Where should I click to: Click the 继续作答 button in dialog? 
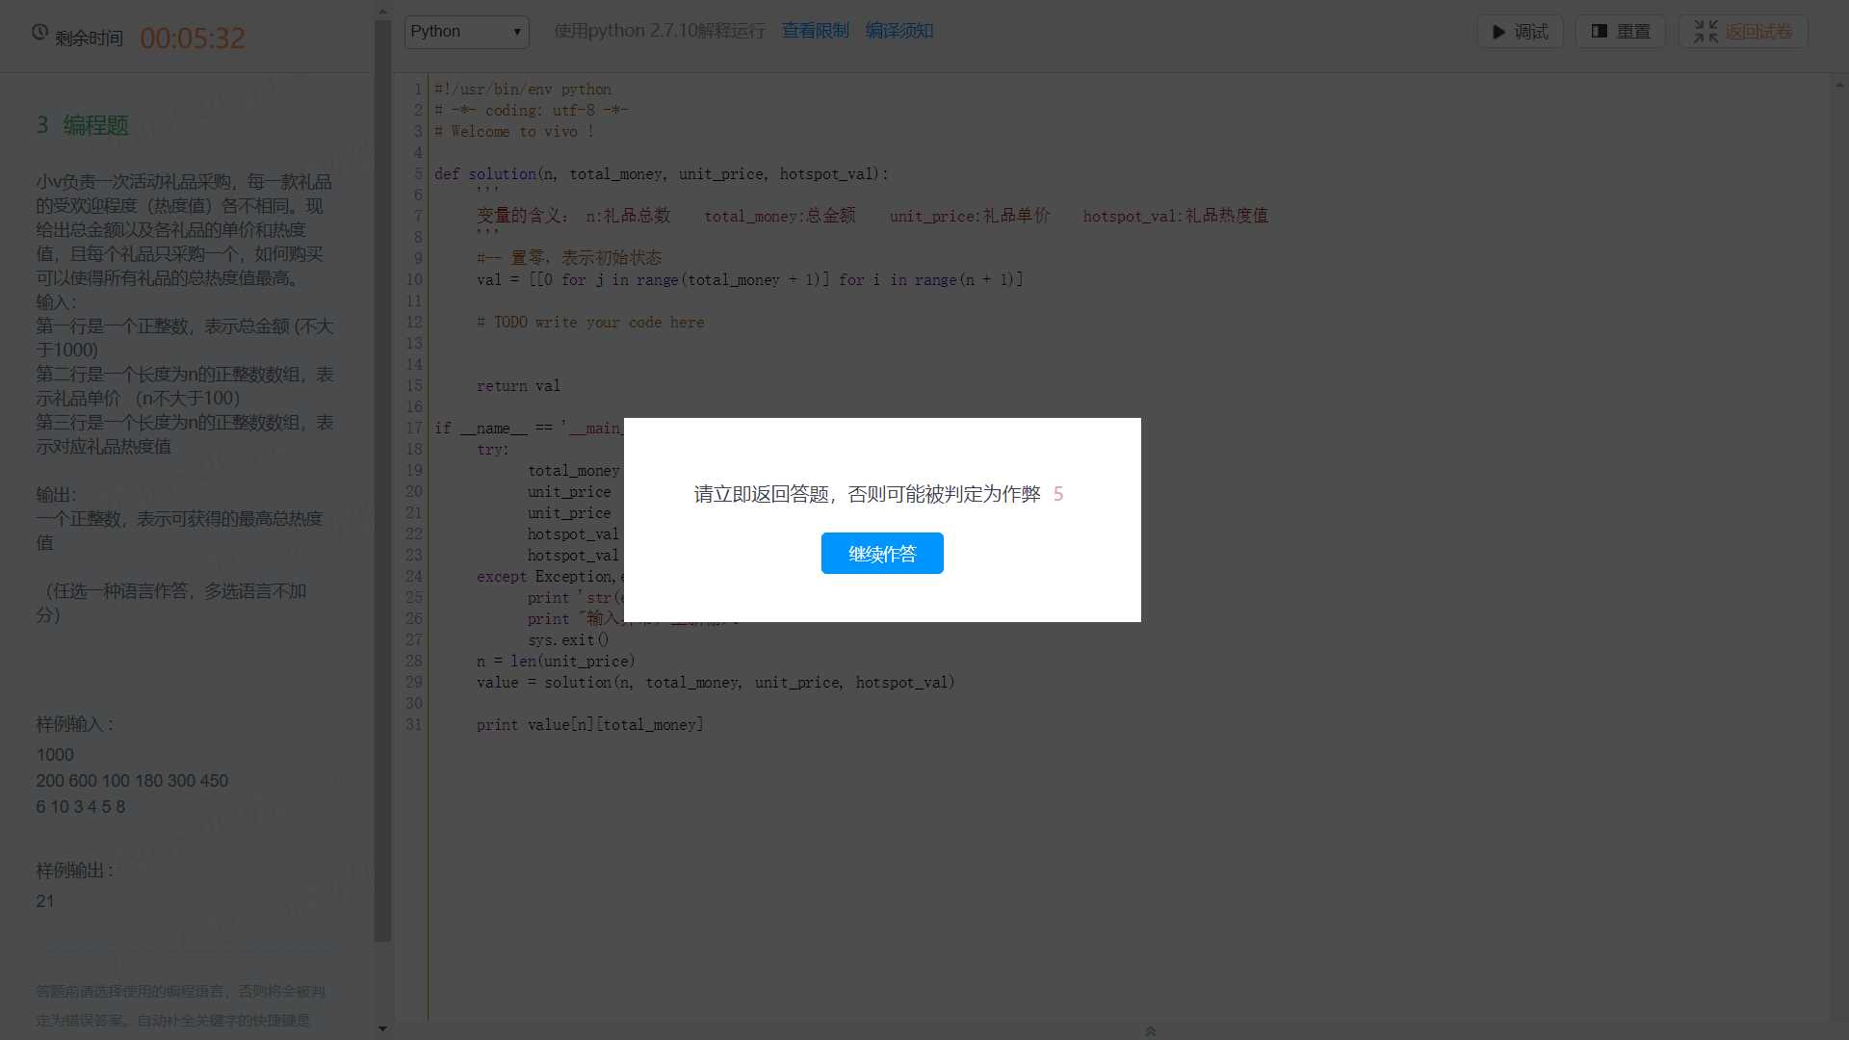tap(882, 554)
